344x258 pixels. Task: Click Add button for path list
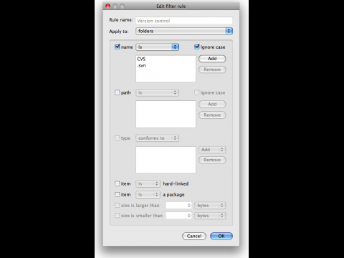[x=212, y=104]
